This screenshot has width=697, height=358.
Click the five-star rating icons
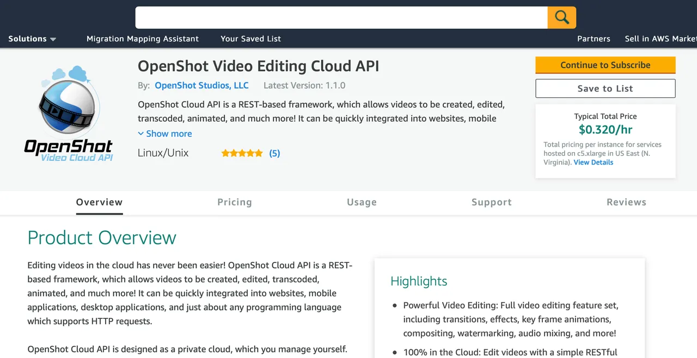(x=242, y=153)
